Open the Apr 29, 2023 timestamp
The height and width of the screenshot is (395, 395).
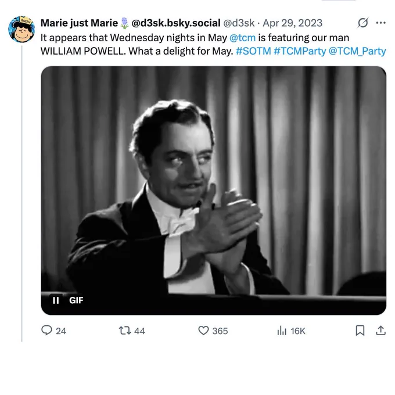(x=292, y=23)
